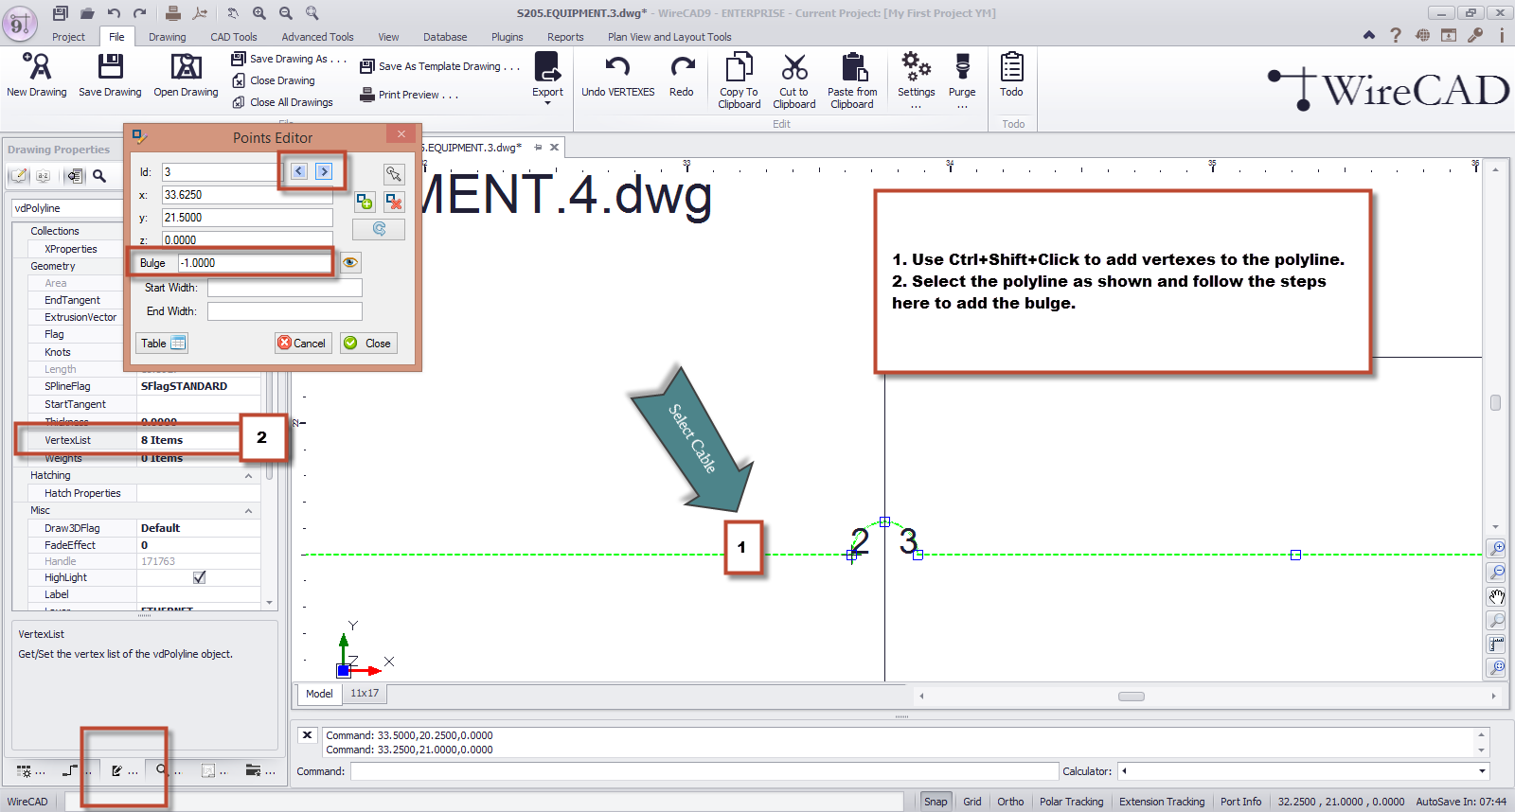Screen dimensions: 1515x812
Task: Click the End Width input field
Action: pos(285,311)
